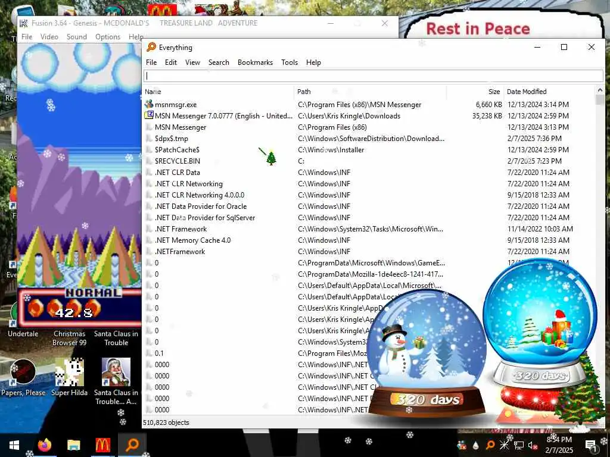Screen dimensions: 610x457
Task: Sort results by the Path column header
Action: click(x=371, y=92)
